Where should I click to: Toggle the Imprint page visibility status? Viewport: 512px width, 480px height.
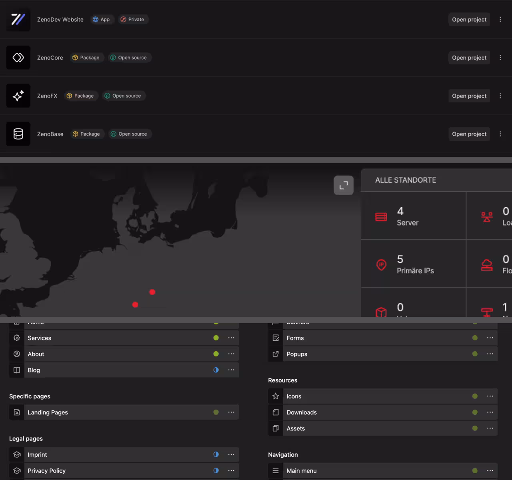(x=216, y=454)
